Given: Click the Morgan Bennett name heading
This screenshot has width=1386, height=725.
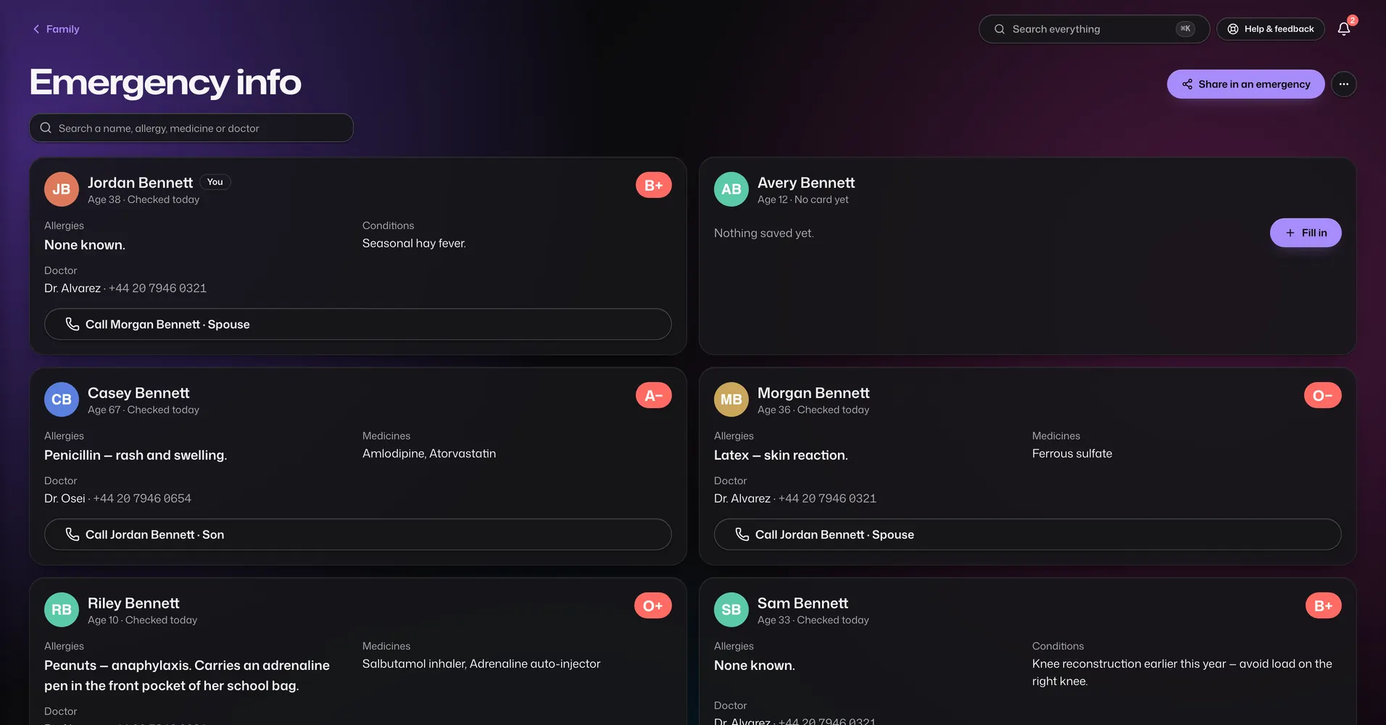Looking at the screenshot, I should [x=813, y=393].
